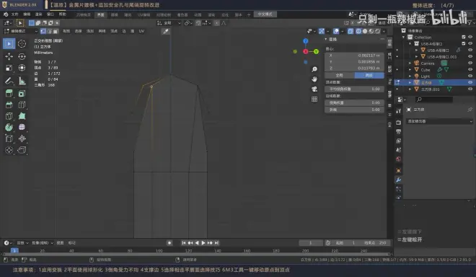This screenshot has height=277, width=476.
Task: Play the timeline animation
Action: tap(203, 242)
